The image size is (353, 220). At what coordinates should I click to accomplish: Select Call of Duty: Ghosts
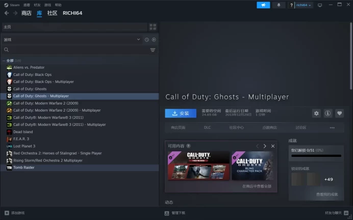point(30,89)
